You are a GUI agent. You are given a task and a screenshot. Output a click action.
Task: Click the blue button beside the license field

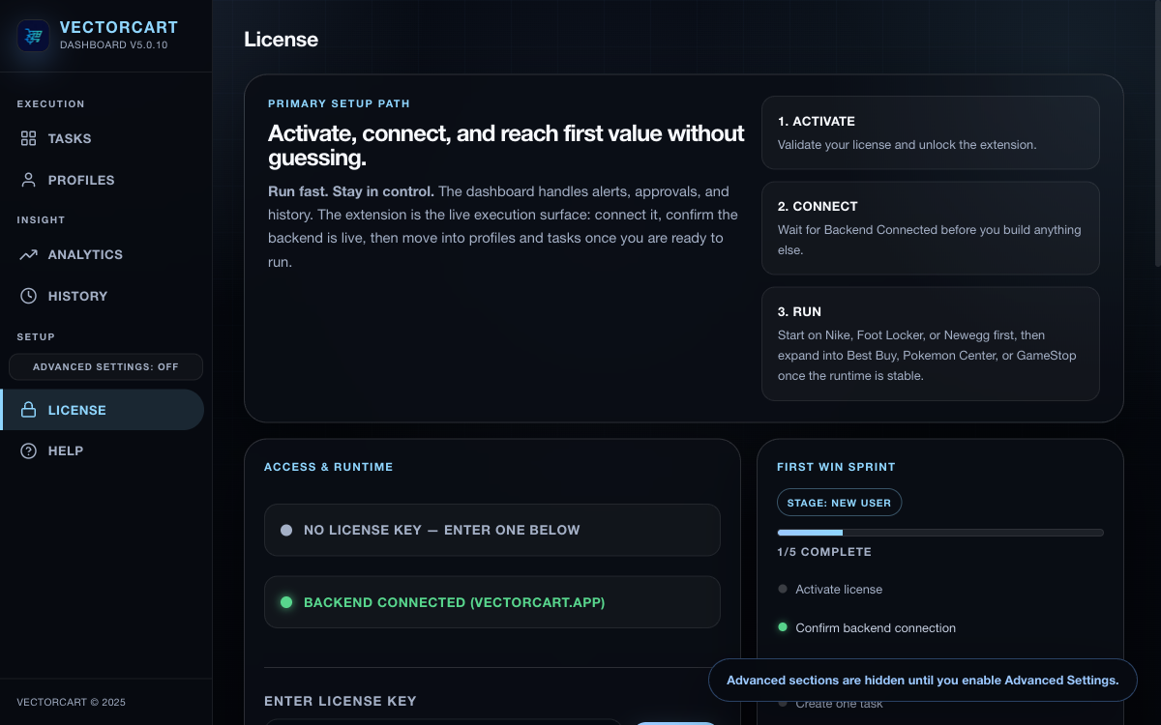(675, 722)
